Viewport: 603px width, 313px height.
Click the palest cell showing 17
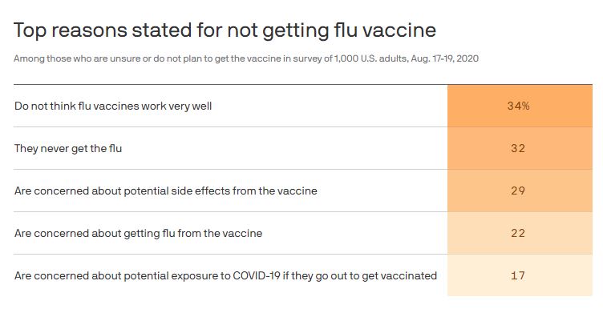click(x=520, y=275)
